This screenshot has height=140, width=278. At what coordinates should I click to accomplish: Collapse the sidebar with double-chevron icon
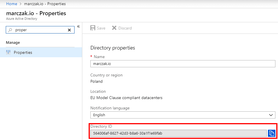click(x=78, y=27)
